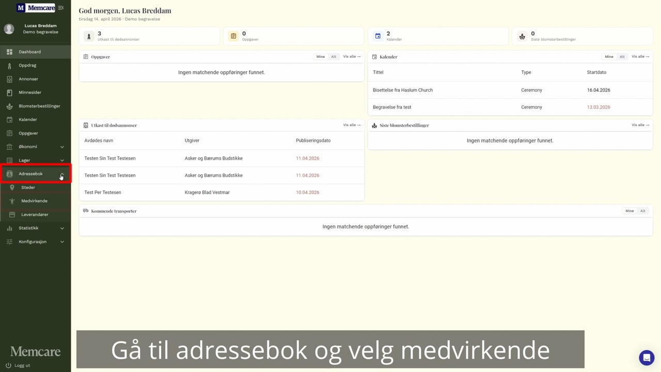
Task: Open the Oppgaver summary card showing 0
Action: 294,36
